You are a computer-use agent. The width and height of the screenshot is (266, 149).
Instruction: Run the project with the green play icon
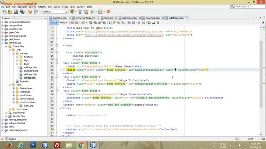[x=92, y=12]
